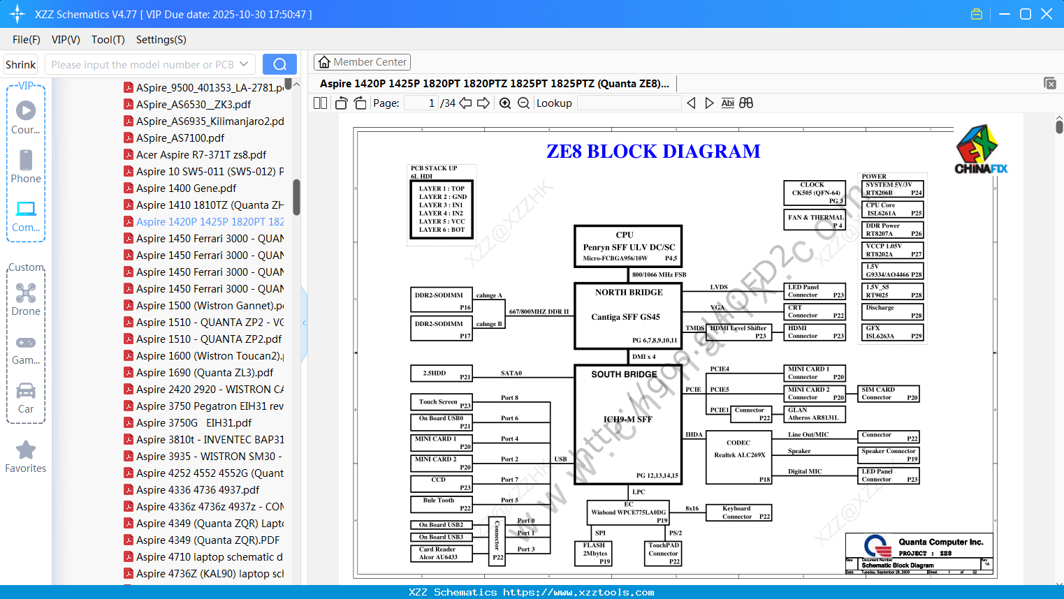Rotate the page clockwise

[x=360, y=103]
